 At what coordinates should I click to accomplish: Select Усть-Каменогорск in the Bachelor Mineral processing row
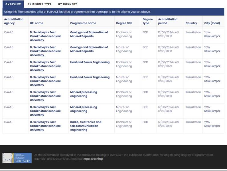point(212,94)
